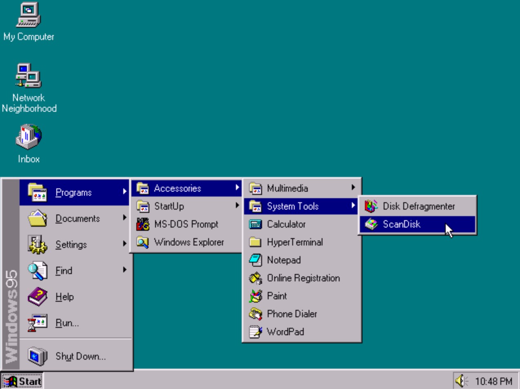The image size is (520, 389).
Task: Open the My Computer icon
Action: pyautogui.click(x=29, y=18)
